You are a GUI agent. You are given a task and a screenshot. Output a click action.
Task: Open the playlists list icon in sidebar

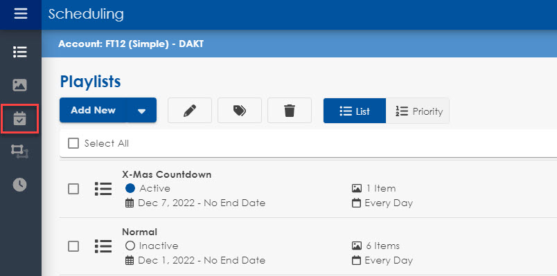pos(20,52)
